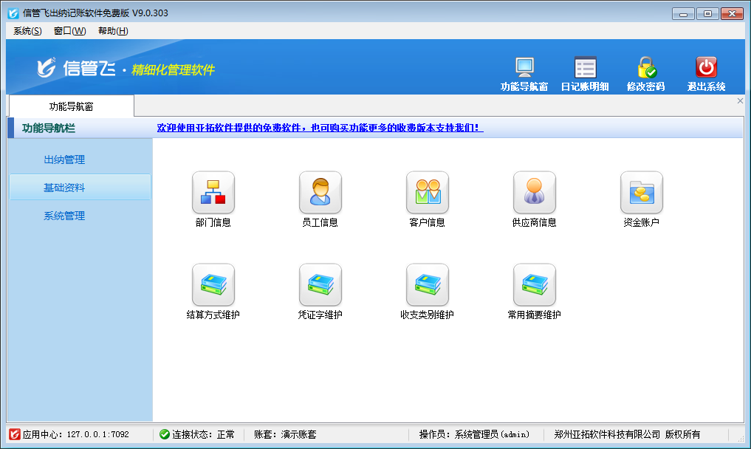The image size is (751, 449).
Task: Open 收支类别维护 income-expense category icon
Action: click(x=427, y=285)
